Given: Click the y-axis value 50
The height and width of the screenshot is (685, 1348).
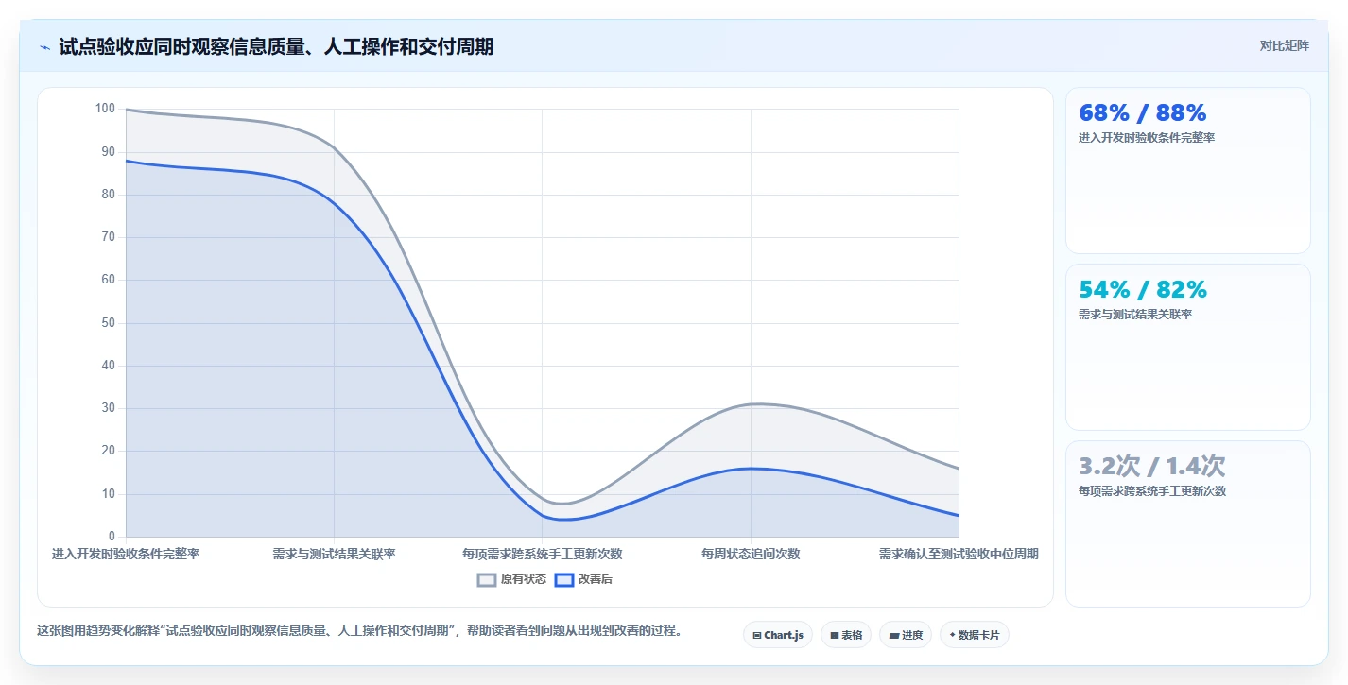Looking at the screenshot, I should click(109, 322).
